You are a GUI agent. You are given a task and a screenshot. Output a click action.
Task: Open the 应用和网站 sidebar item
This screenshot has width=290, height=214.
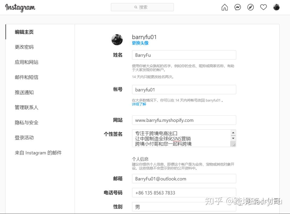point(26,62)
